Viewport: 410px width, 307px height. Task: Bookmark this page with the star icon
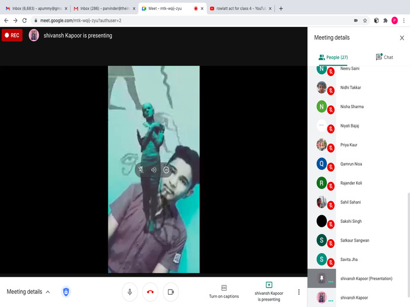pyautogui.click(x=365, y=20)
